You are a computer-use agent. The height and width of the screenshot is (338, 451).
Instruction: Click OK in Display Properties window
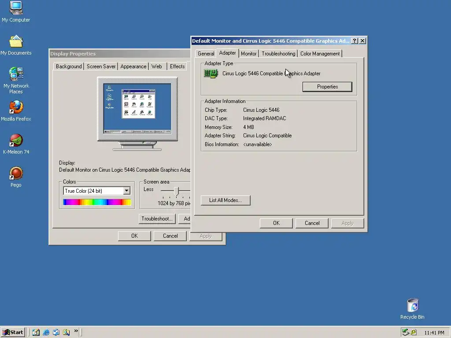[x=134, y=236]
